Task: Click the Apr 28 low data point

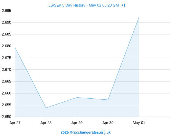Action: [x=46, y=108]
